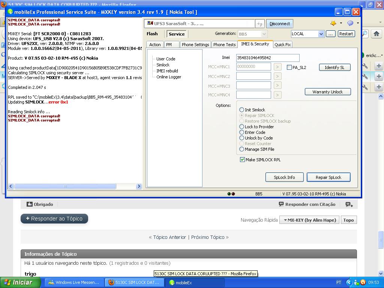The image size is (384, 288).
Task: Open the LOCAL dropdown
Action: [x=321, y=34]
